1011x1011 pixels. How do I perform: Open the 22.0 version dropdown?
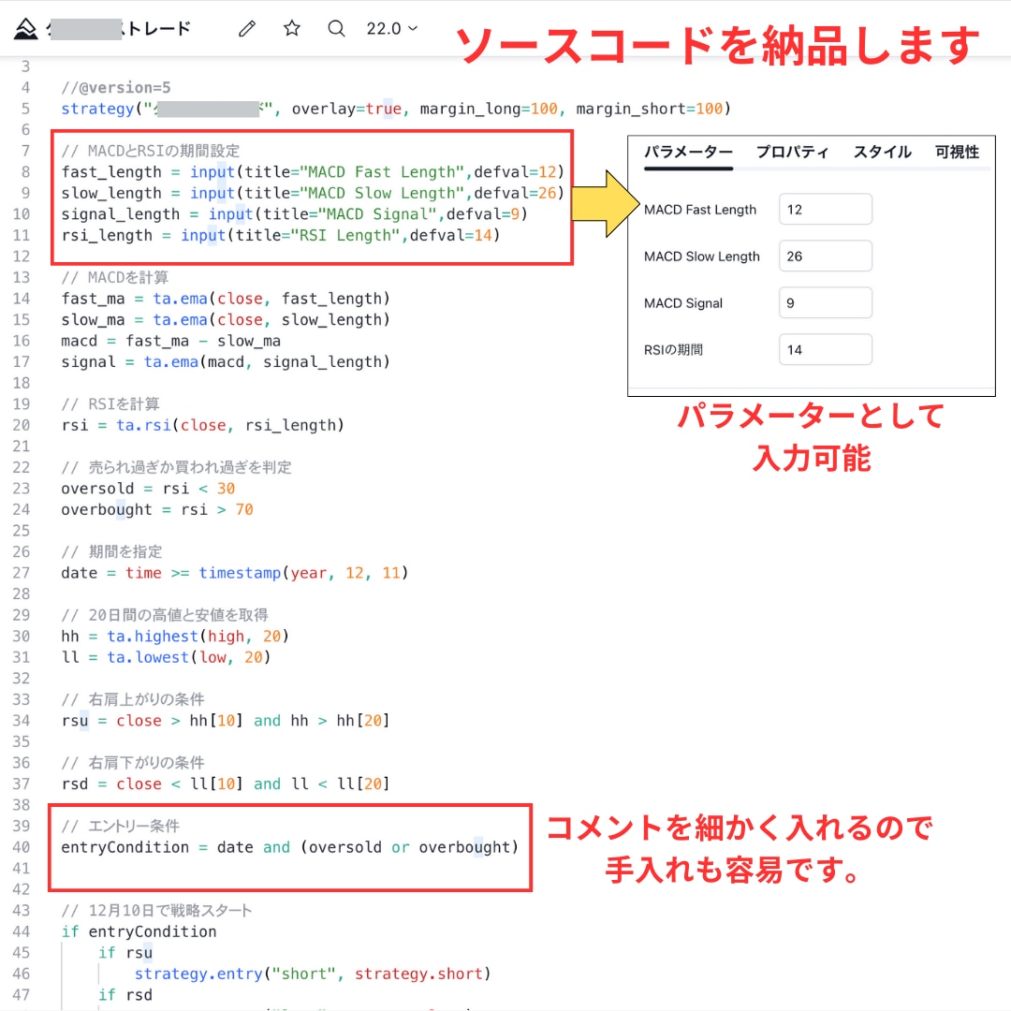[x=392, y=28]
